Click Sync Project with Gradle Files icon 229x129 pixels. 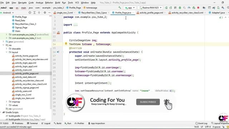coord(214,8)
